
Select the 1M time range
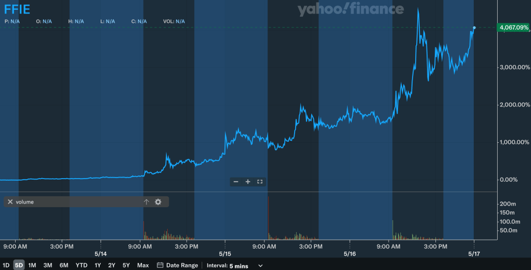(x=32, y=265)
